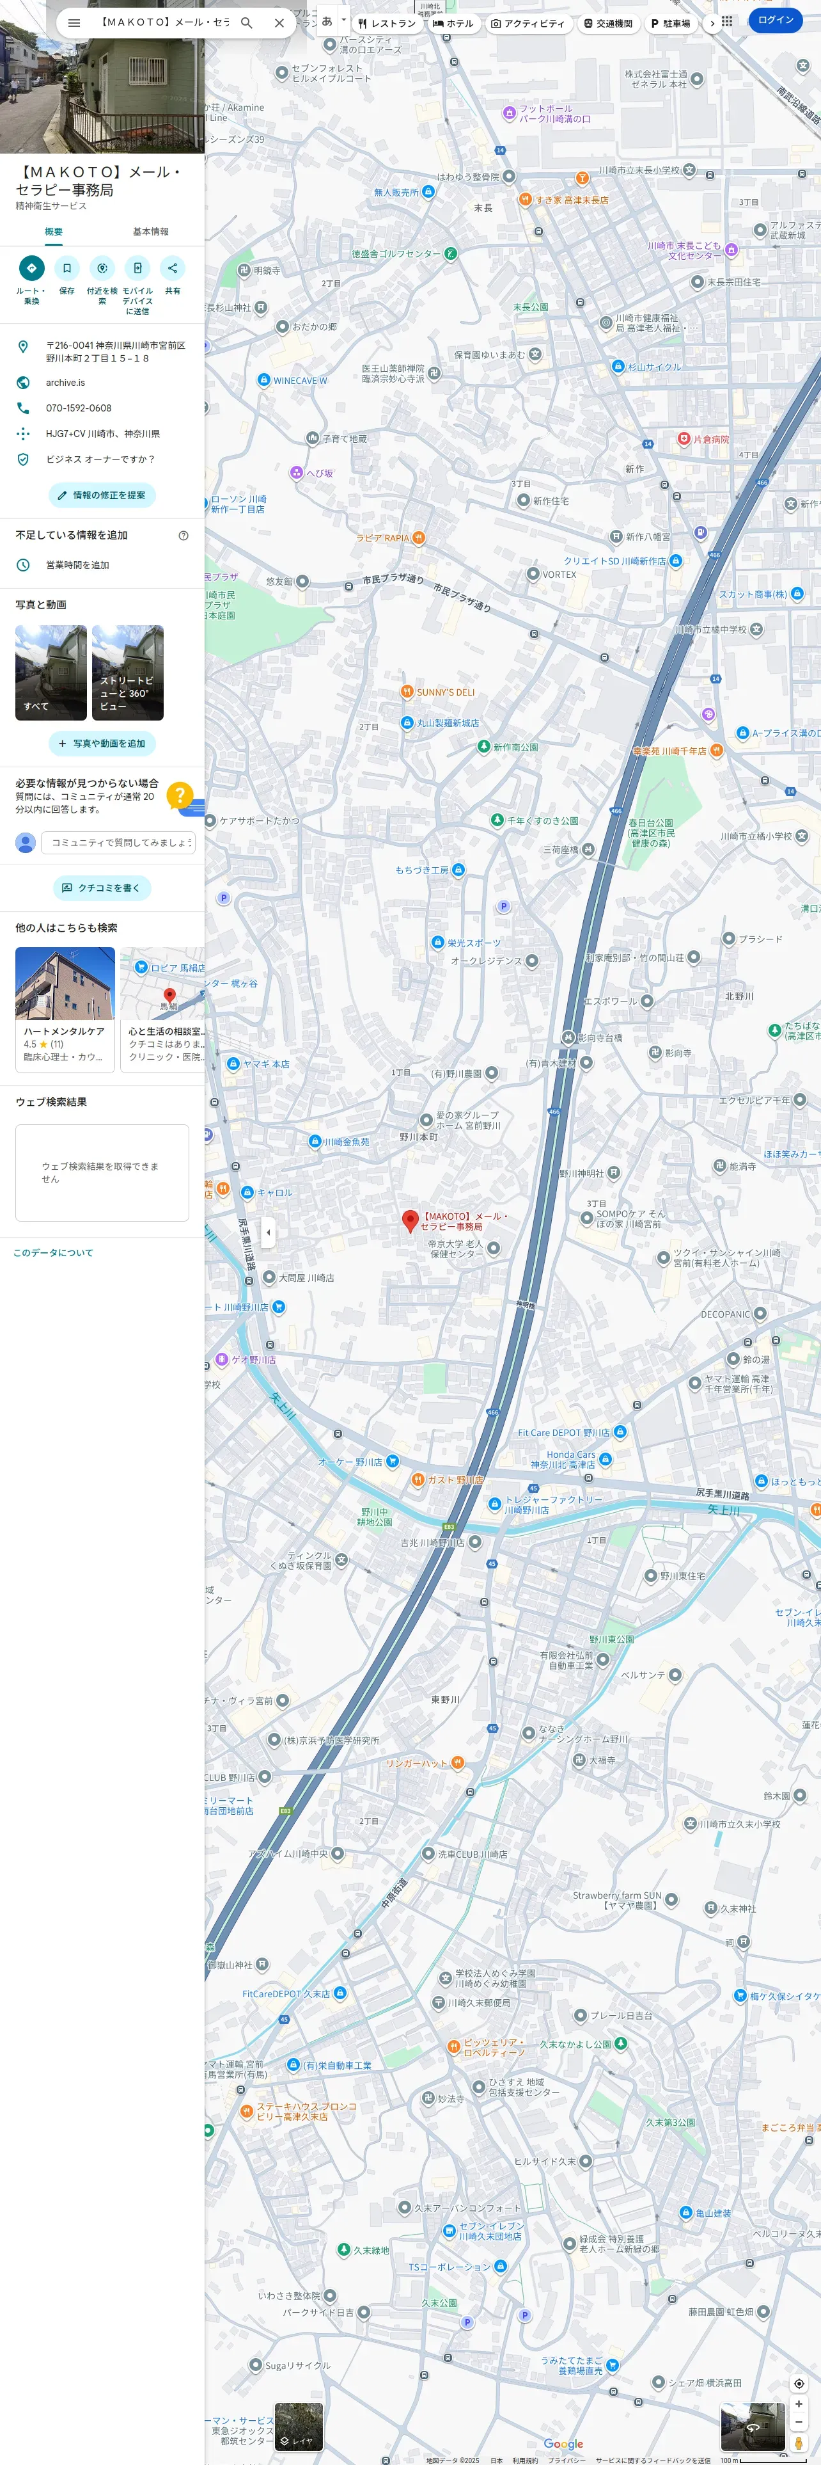Collapse the side panel with the arrow

tap(269, 1232)
